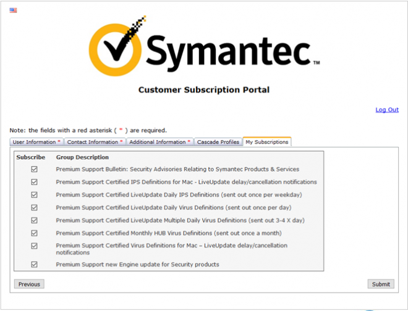Click the Subscribe column header
Screen dimensions: 408x311
coord(31,157)
